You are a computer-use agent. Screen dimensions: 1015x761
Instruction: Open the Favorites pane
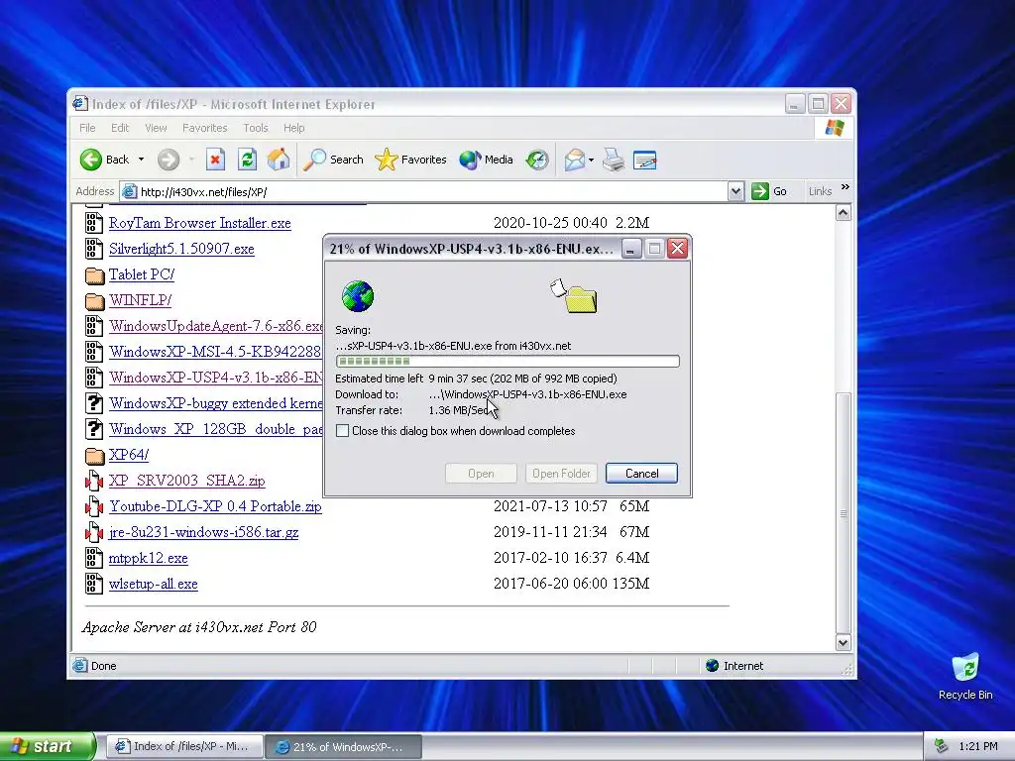tap(410, 160)
